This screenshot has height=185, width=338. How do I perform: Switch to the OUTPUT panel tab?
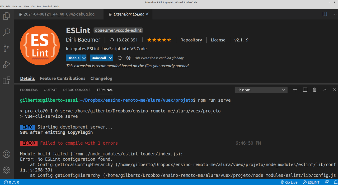[x=50, y=90]
